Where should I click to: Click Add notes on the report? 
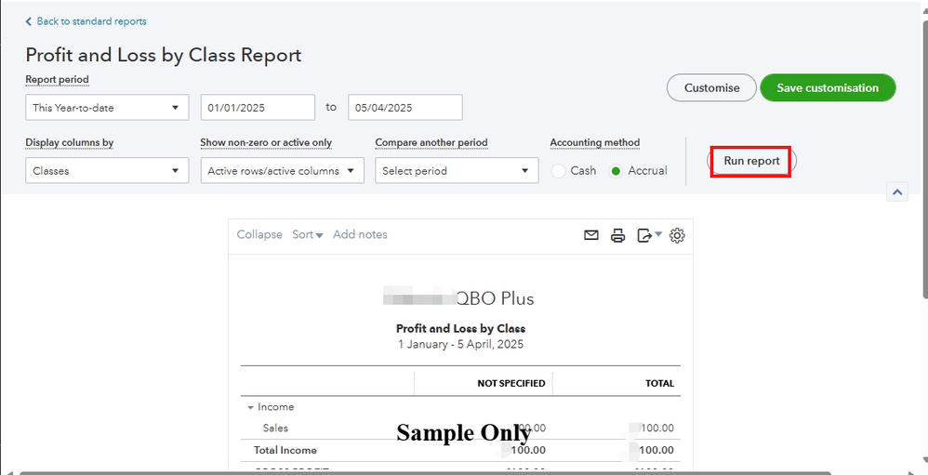point(360,235)
